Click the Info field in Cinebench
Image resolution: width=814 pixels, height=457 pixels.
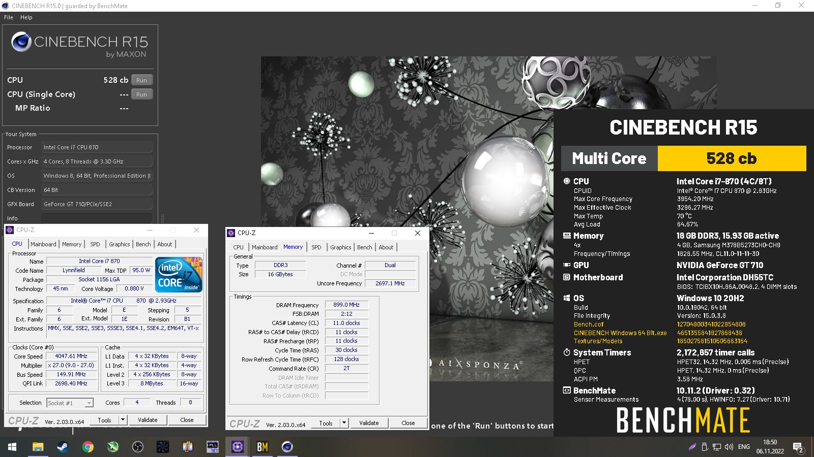tap(97, 218)
